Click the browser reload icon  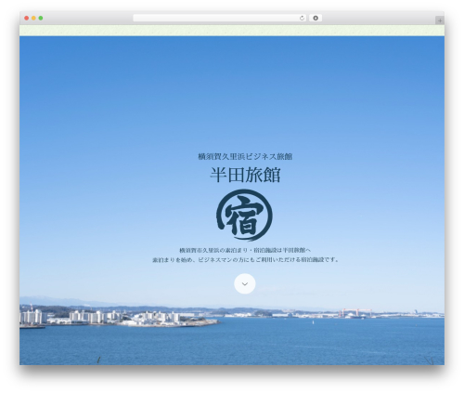pyautogui.click(x=302, y=19)
